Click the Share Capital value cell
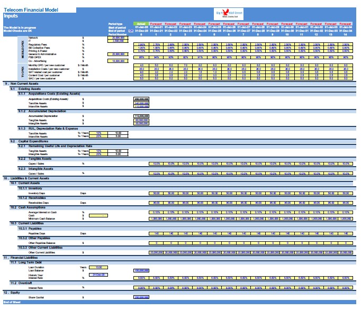The image size is (361, 310). [141, 297]
